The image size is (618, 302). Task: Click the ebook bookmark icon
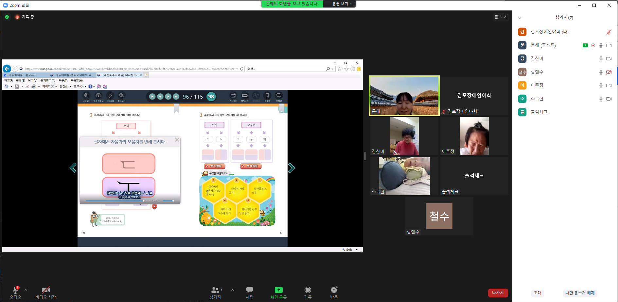tap(267, 95)
